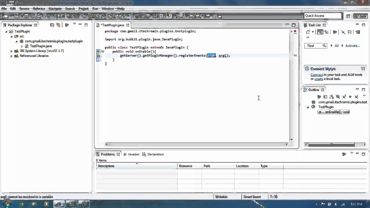The image size is (370, 208).
Task: Select com.gmail.itechremix.plugins.testplugin package in Package Explorer
Action: 54,41
